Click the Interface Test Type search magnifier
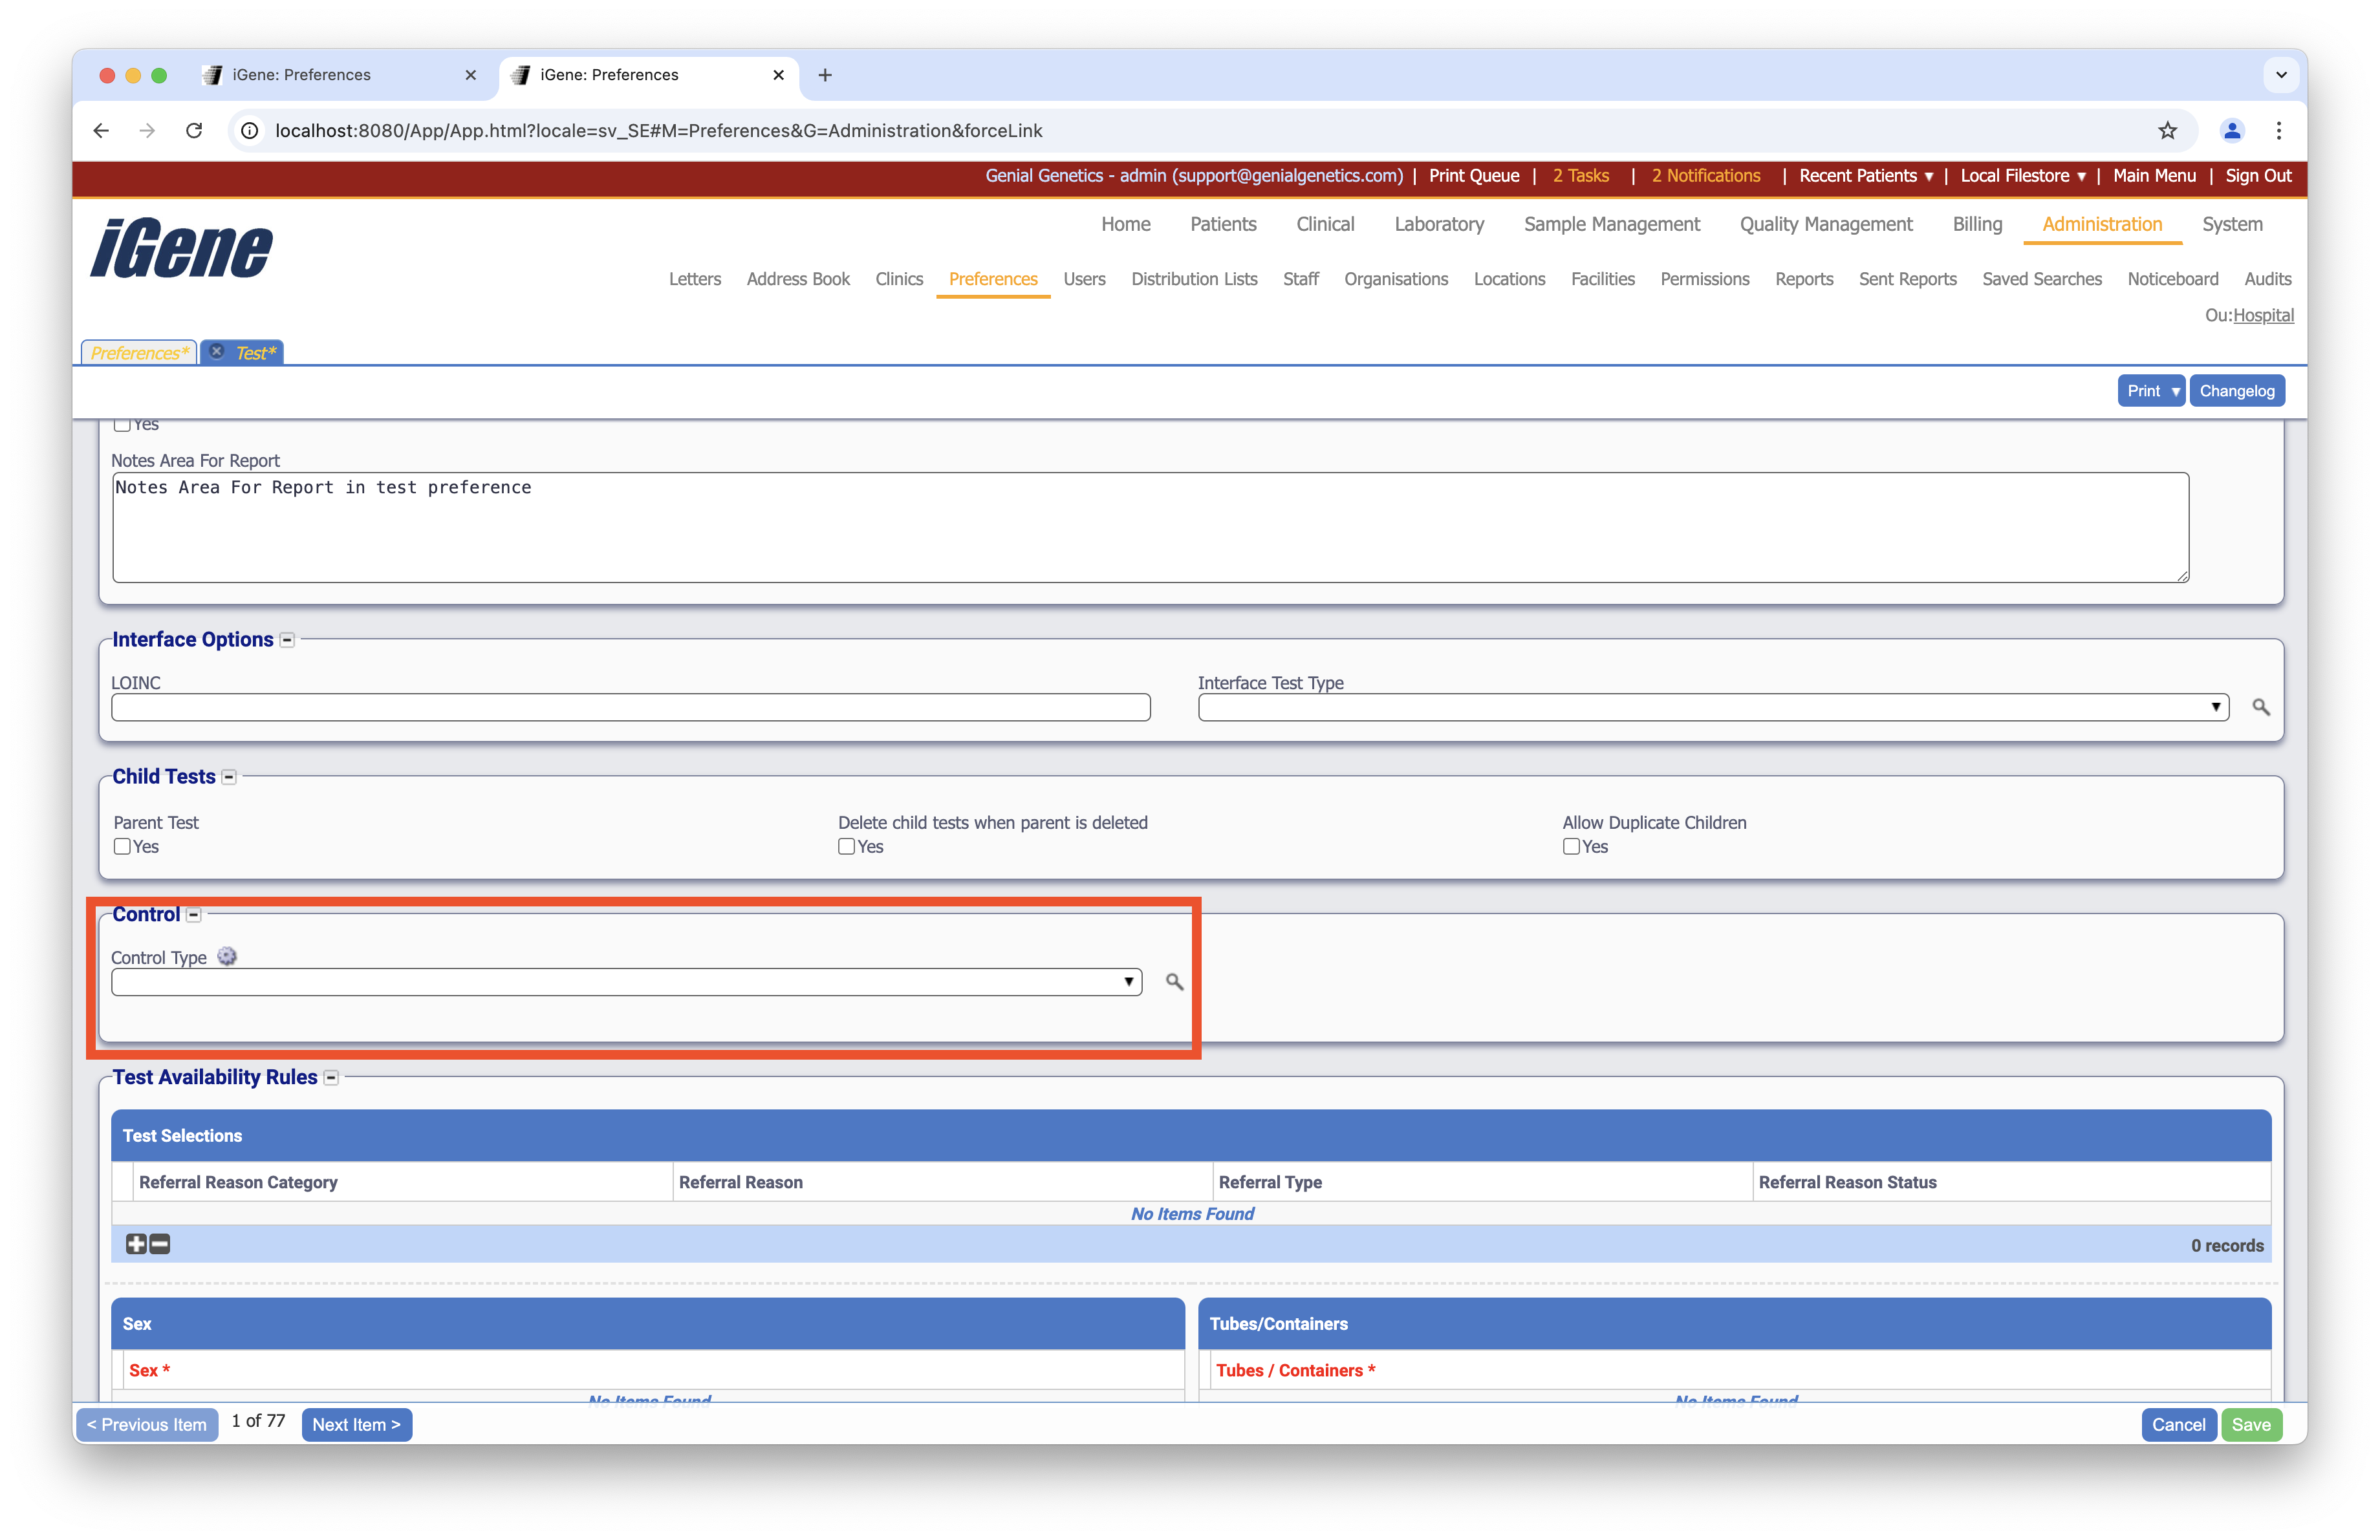The image size is (2380, 1540). (x=2260, y=707)
